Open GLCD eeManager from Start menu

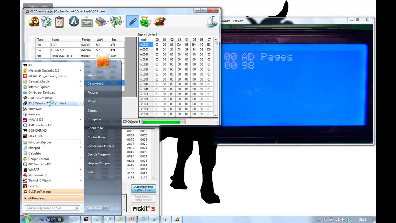[53, 191]
